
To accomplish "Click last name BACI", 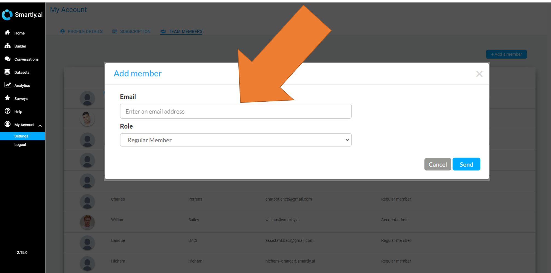I will [193, 240].
